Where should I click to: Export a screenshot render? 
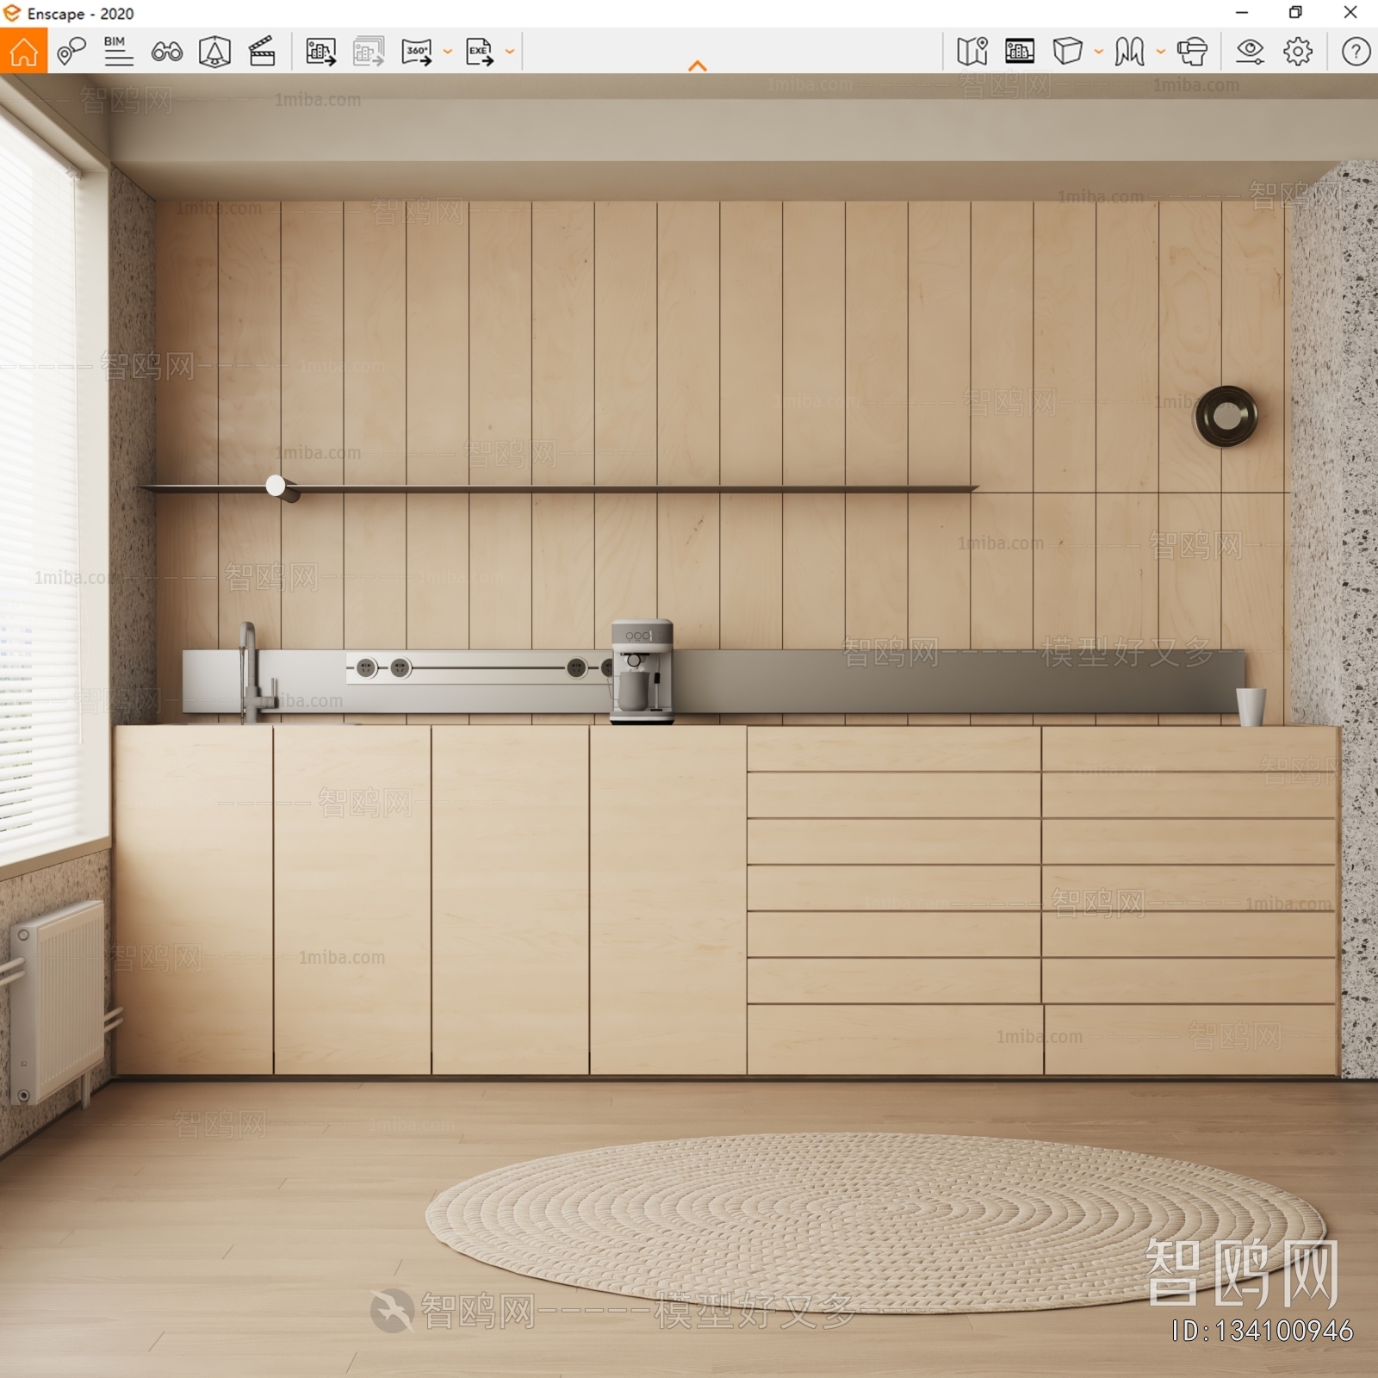tap(321, 52)
